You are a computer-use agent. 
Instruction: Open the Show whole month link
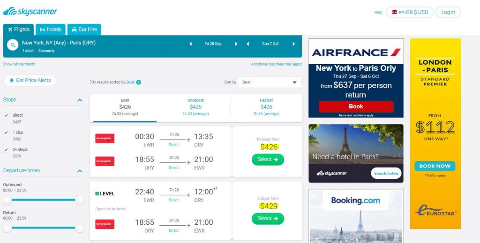click(19, 64)
